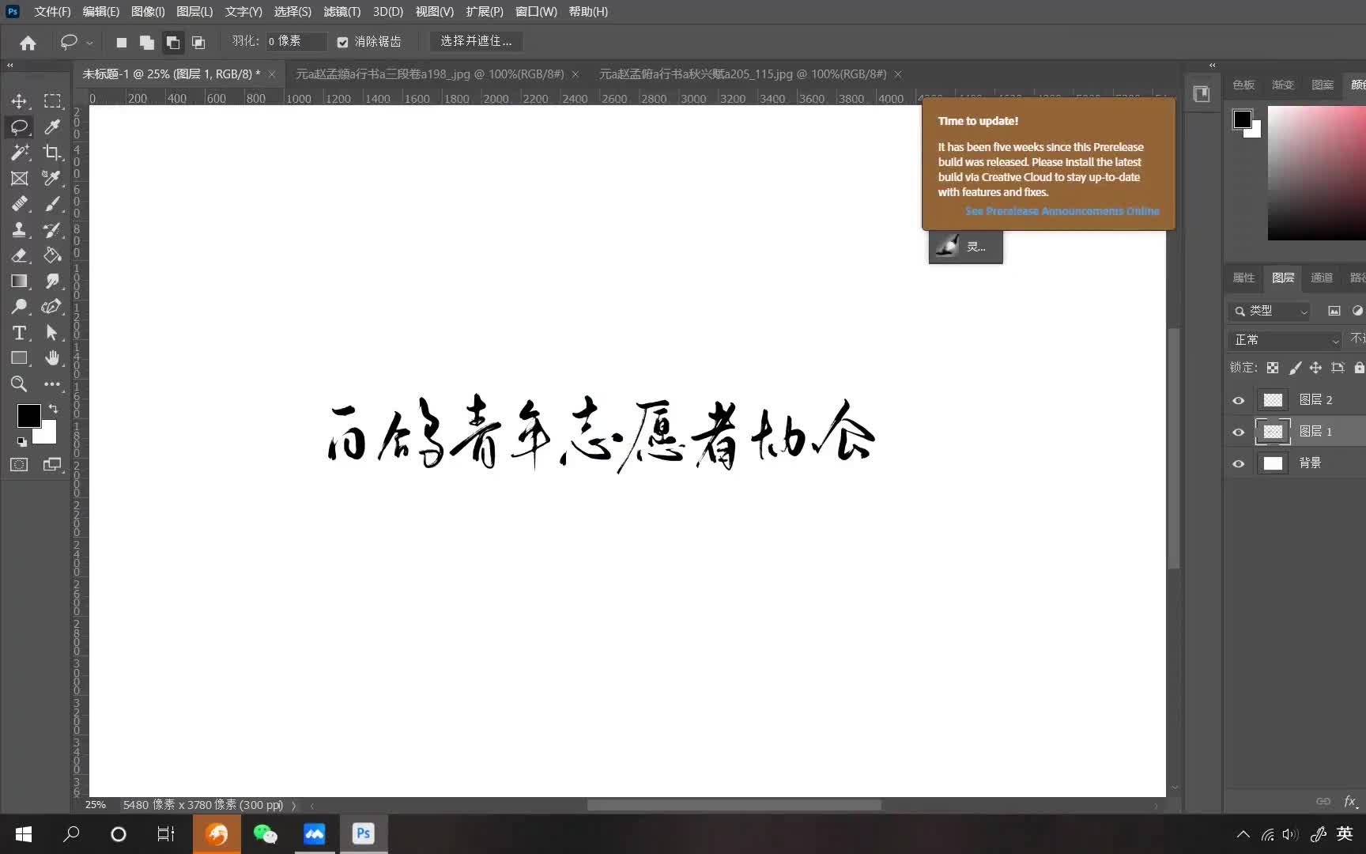The image size is (1366, 854).
Task: Open the extra tools ellipsis menu
Action: point(52,384)
